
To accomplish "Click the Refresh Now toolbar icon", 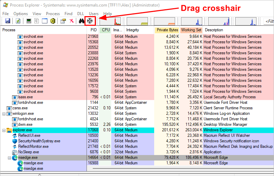I will pos(18,21).
